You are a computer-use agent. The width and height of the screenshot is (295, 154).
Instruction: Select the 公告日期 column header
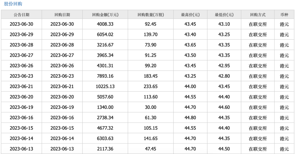pyautogui.click(x=21, y=15)
